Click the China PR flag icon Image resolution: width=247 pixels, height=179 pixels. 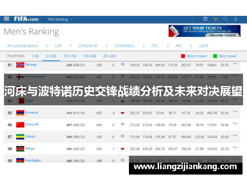click(x=20, y=125)
